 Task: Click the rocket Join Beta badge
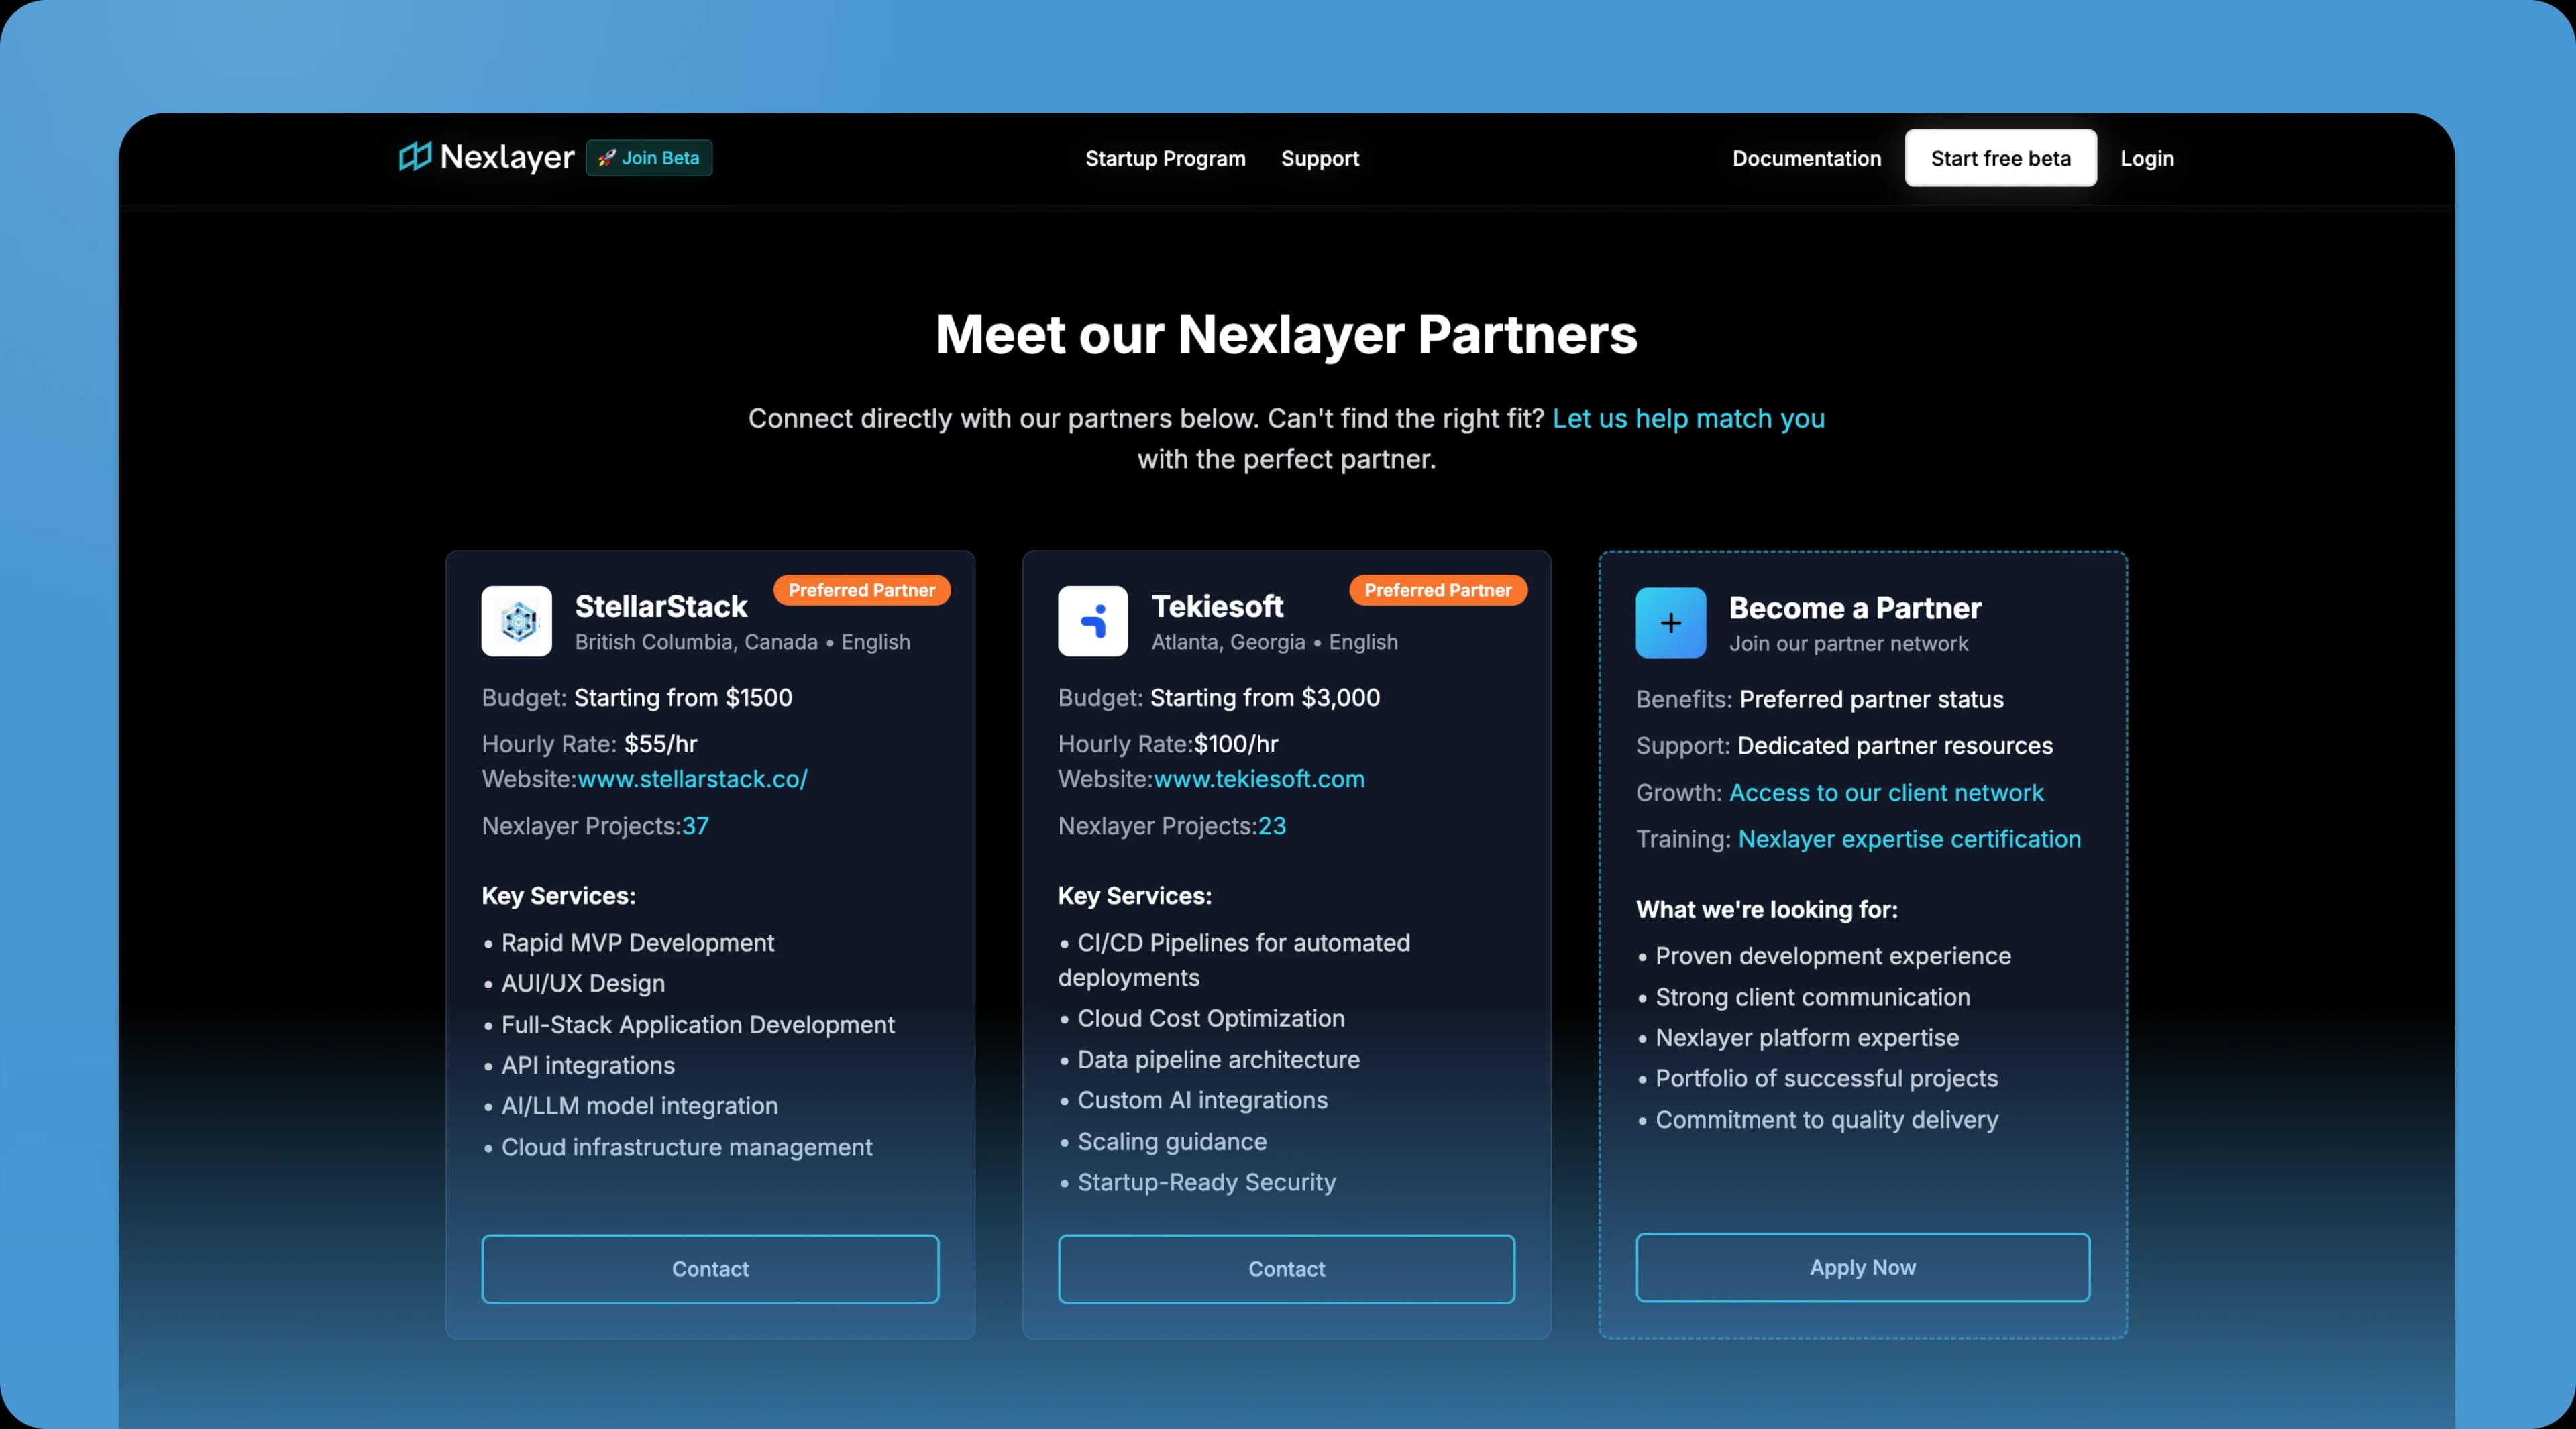[649, 158]
